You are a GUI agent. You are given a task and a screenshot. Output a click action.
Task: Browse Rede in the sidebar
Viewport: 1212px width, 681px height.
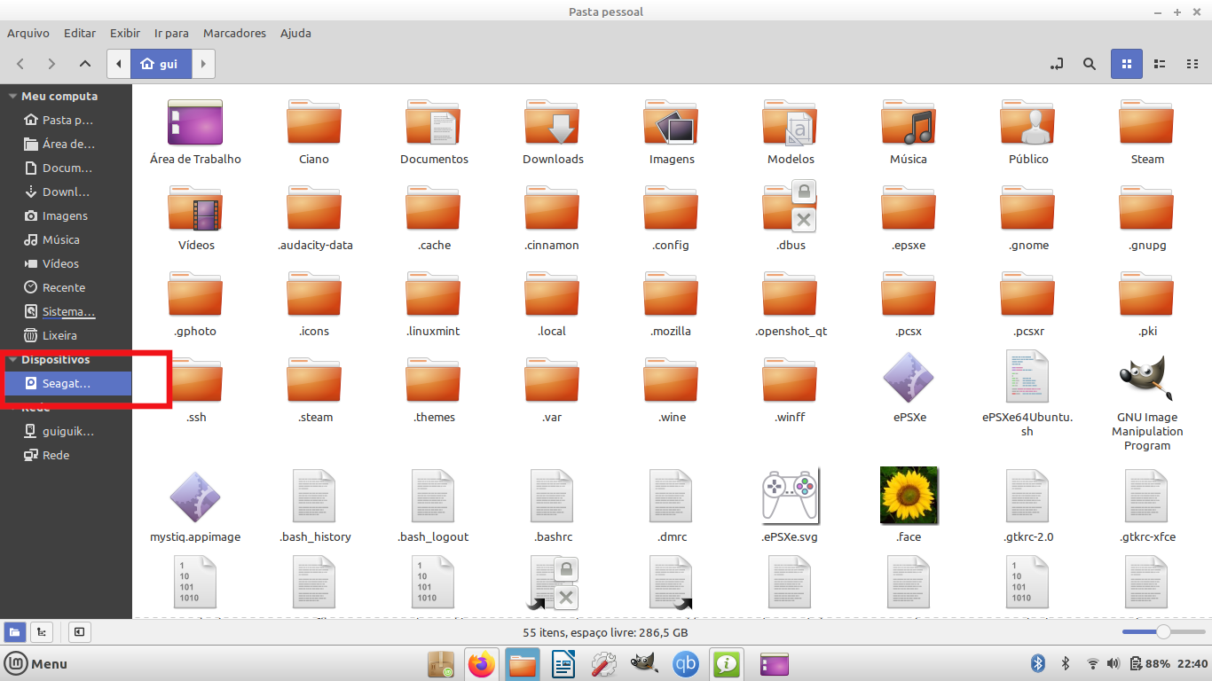(x=66, y=455)
